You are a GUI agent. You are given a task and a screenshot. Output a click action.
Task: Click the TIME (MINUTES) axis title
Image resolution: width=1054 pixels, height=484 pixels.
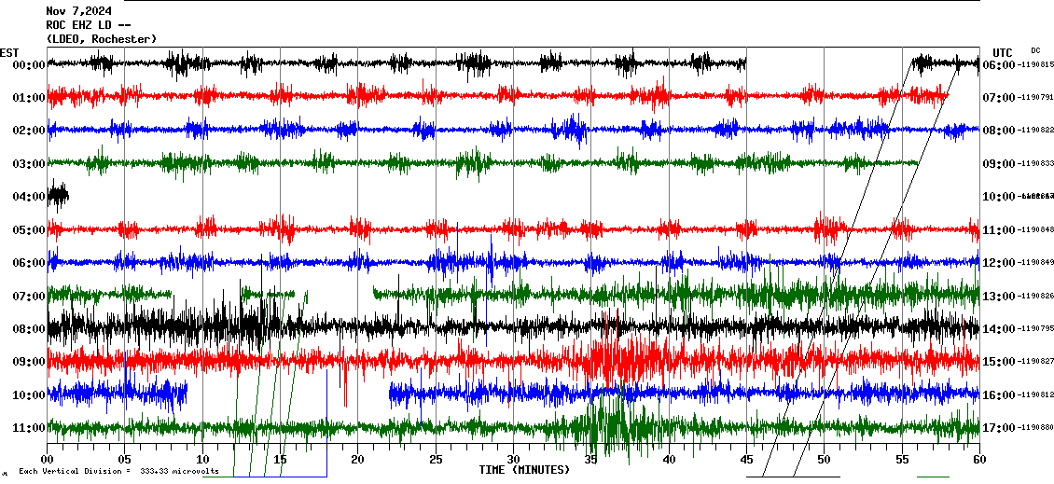[x=524, y=470]
